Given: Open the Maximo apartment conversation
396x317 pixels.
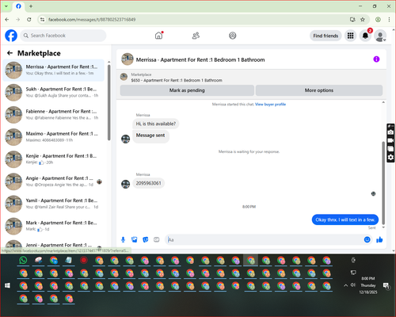Looking at the screenshot, I should pyautogui.click(x=54, y=137).
